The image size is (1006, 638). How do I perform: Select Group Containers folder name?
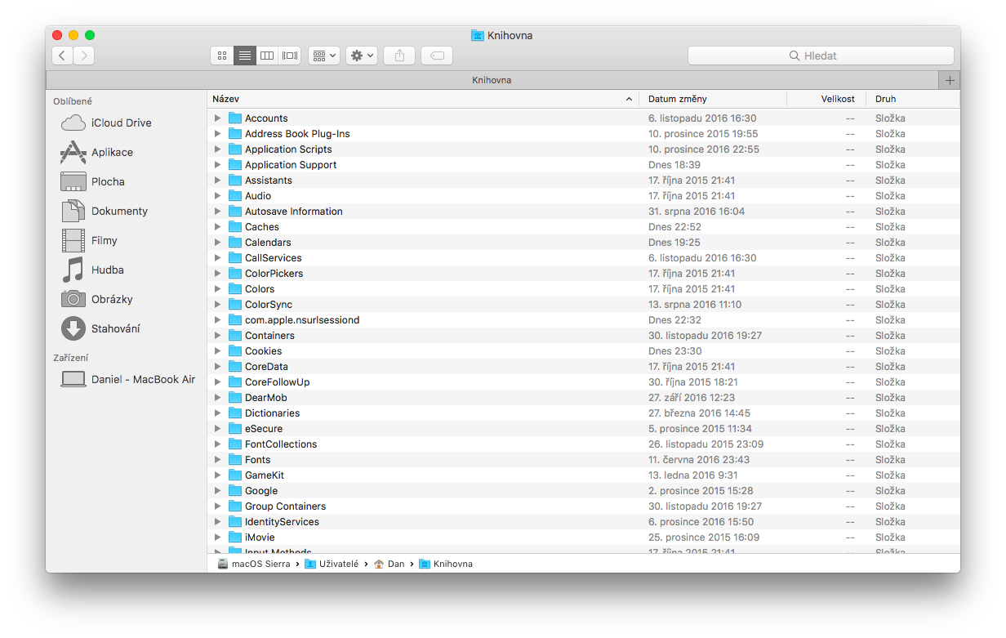[x=285, y=506]
